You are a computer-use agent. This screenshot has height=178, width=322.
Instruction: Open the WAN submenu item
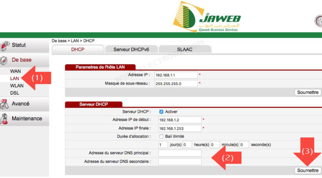(x=15, y=71)
